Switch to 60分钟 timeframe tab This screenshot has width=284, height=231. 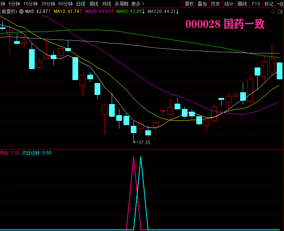(66, 4)
